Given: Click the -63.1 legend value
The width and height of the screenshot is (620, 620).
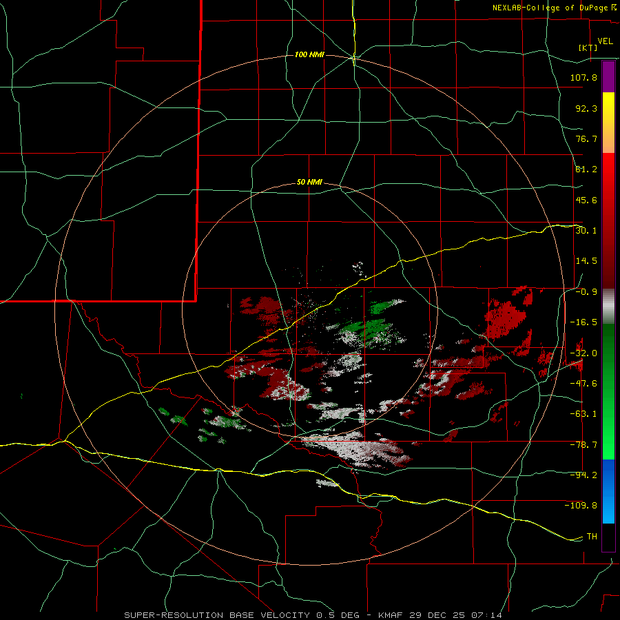Looking at the screenshot, I should point(583,414).
